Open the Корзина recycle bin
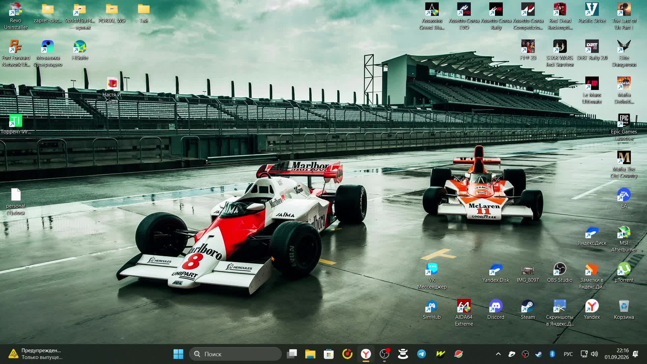The width and height of the screenshot is (647, 364). (x=624, y=310)
